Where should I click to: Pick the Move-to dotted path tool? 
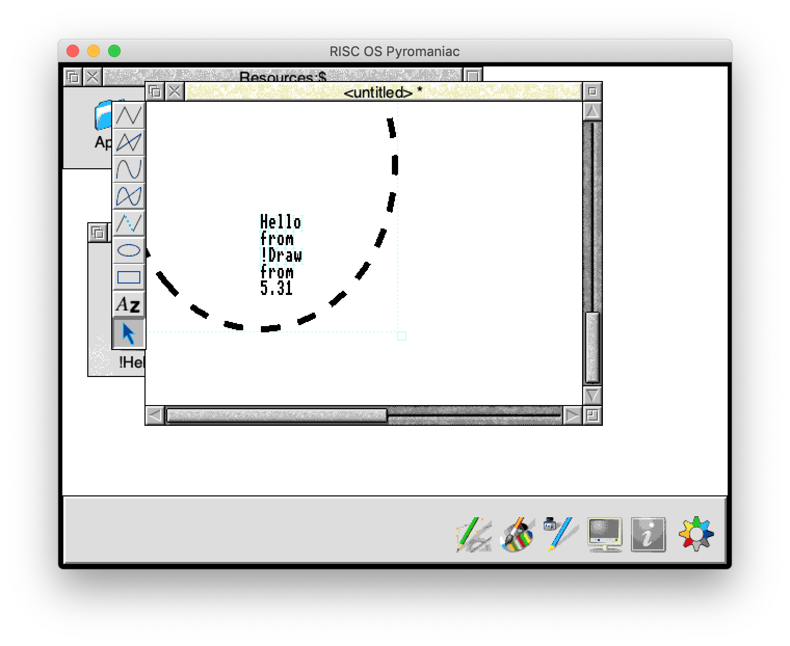129,223
